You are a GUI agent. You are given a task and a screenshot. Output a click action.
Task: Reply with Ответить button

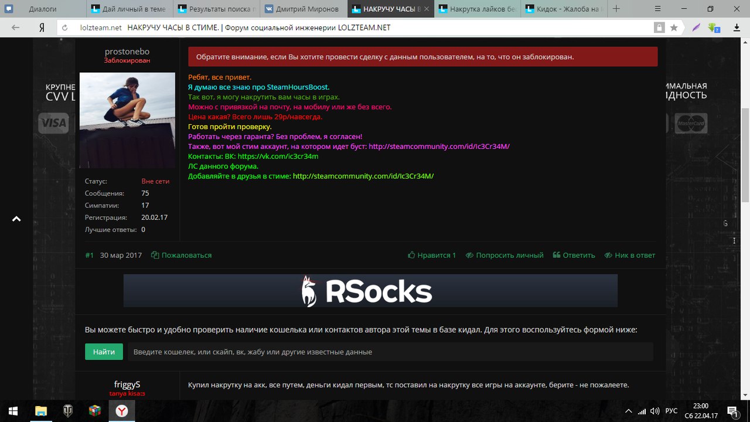click(x=574, y=255)
